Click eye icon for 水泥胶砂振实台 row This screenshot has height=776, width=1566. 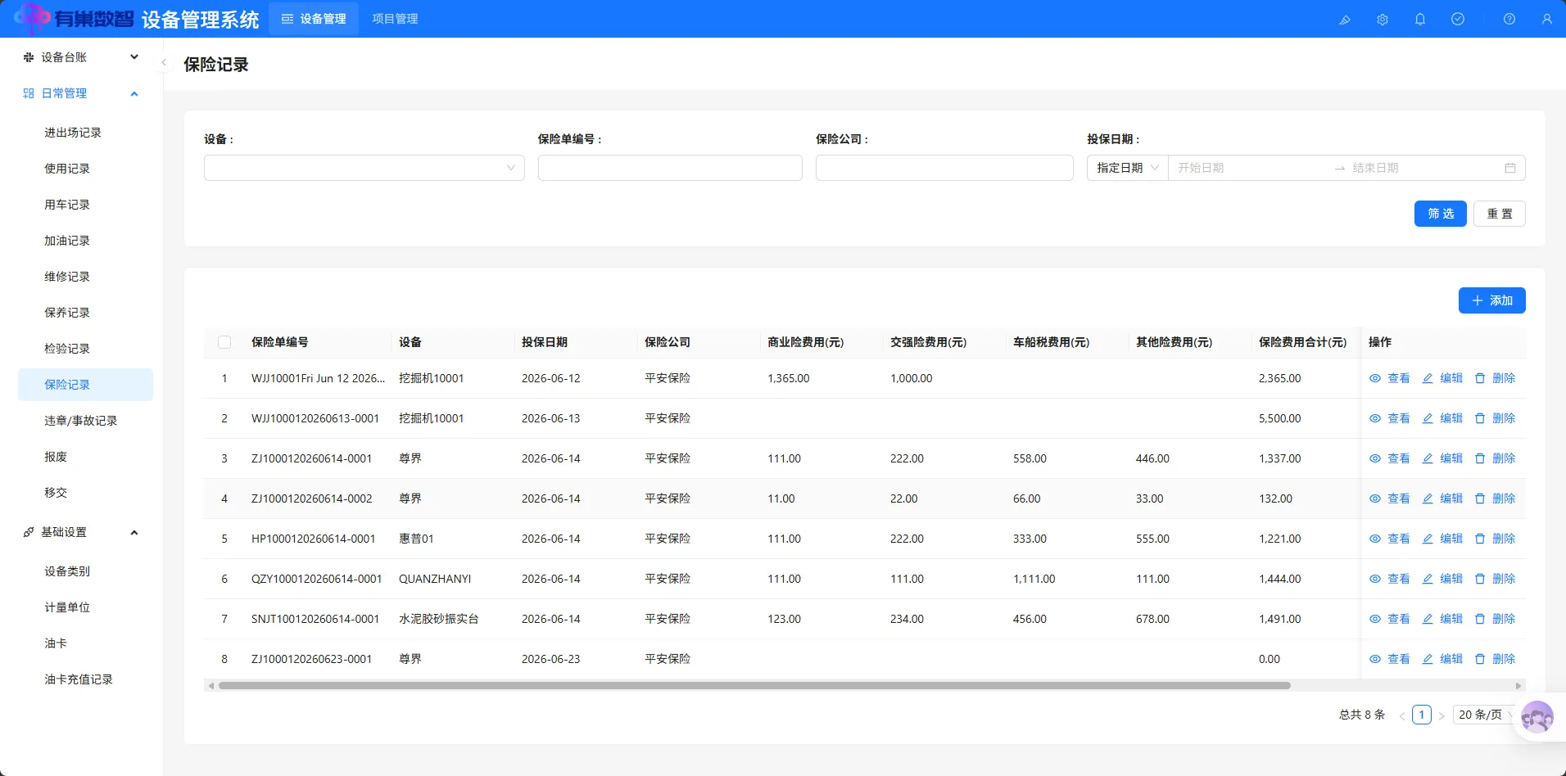click(x=1375, y=619)
